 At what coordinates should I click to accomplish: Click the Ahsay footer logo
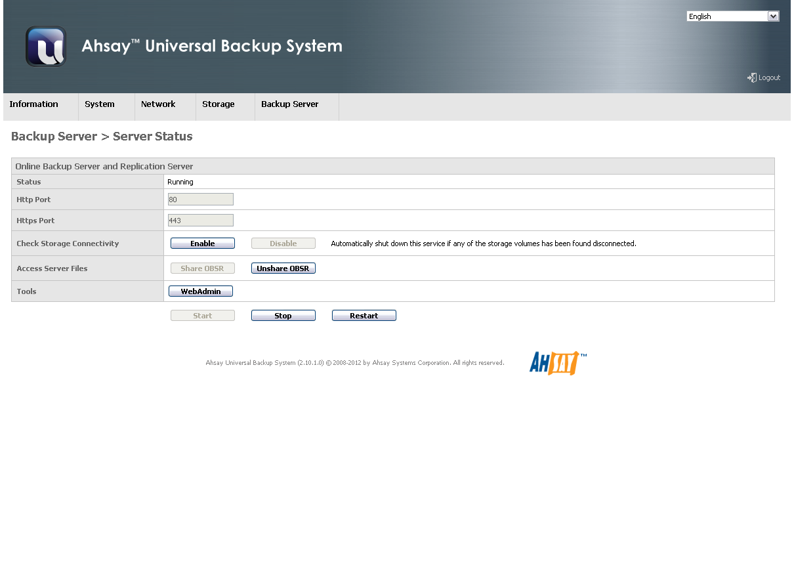tap(558, 362)
